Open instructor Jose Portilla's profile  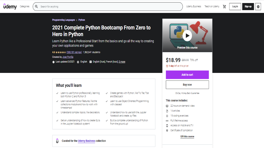[x=68, y=57]
